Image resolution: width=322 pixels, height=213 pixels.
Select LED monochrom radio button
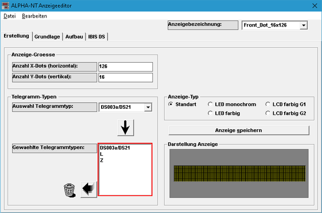click(210, 104)
